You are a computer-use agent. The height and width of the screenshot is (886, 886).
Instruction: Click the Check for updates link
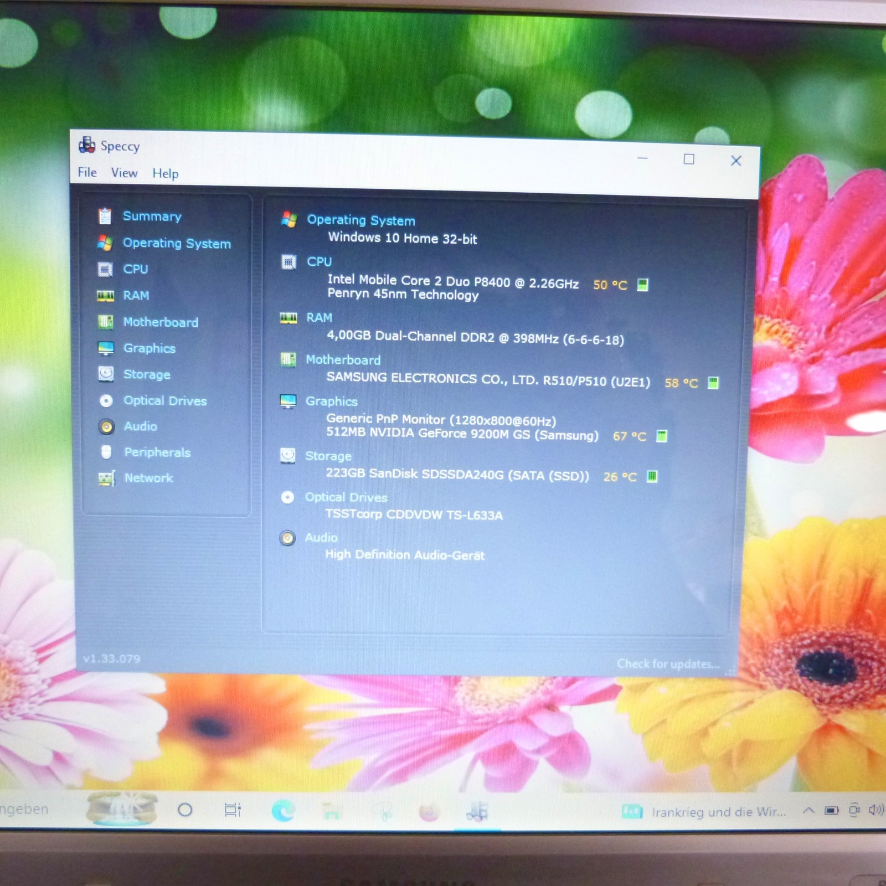pos(668,664)
